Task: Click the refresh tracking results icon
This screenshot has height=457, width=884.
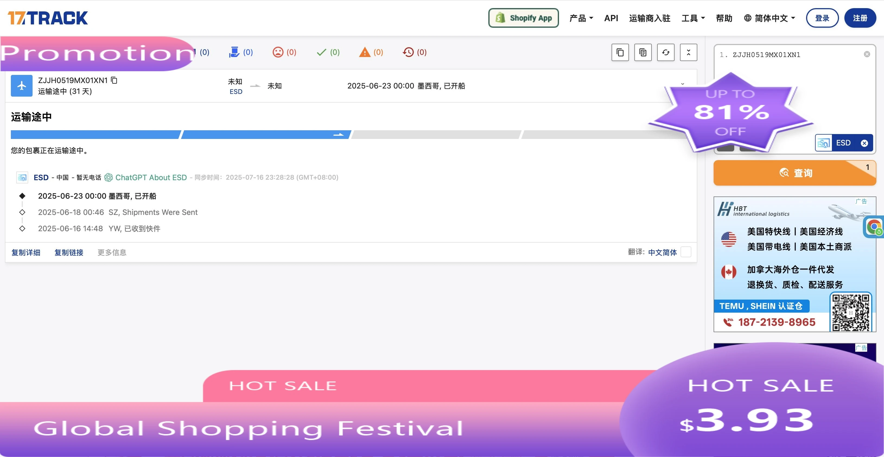Action: point(665,53)
